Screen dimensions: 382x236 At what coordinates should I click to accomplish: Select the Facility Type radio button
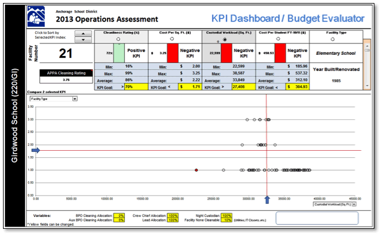(x=332, y=39)
